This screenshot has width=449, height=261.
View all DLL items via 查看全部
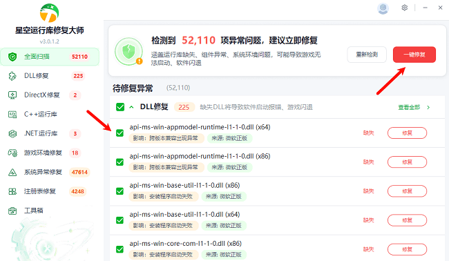pyautogui.click(x=409, y=107)
